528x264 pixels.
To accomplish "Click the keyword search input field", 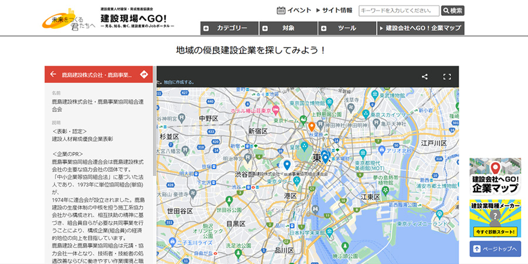I will pos(398,11).
